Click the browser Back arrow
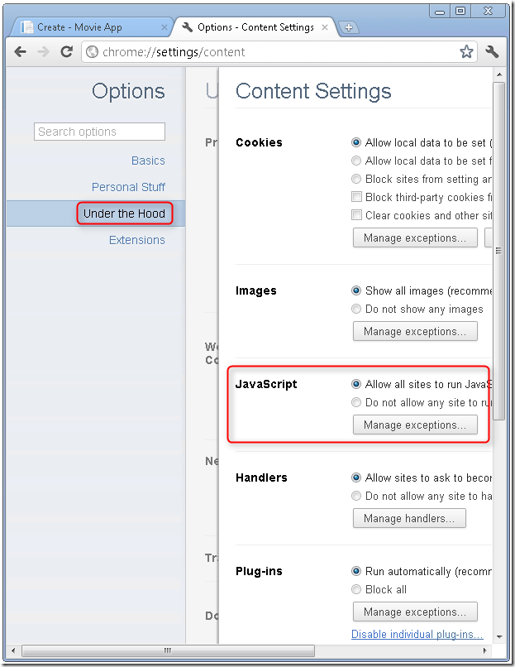 21,52
